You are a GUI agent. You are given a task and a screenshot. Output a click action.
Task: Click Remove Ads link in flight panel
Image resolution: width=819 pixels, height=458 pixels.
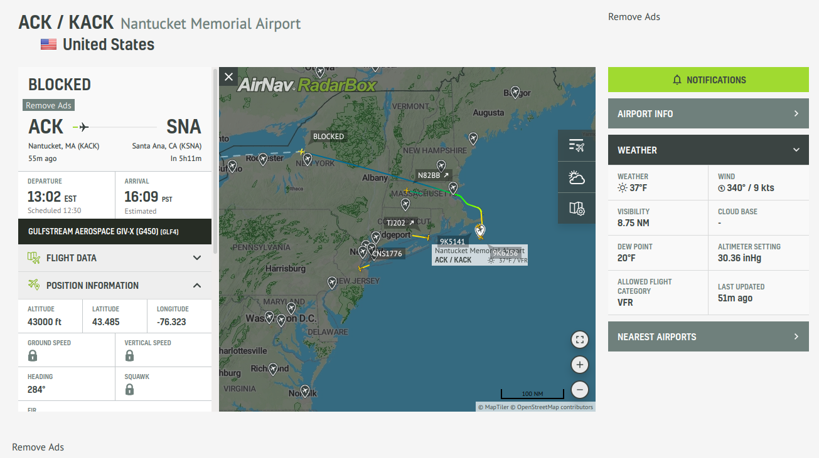48,106
